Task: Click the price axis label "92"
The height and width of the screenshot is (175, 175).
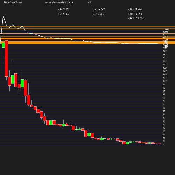Action: pos(164,88)
